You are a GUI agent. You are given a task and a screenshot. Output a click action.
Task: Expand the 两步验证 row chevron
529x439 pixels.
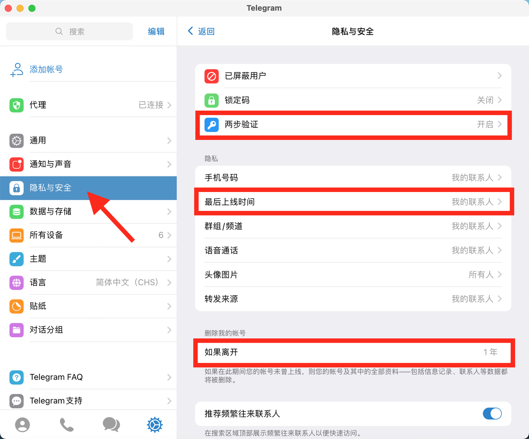pos(500,124)
